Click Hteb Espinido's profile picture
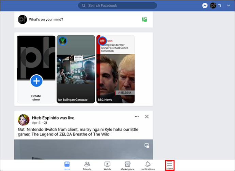Screen dimensions: 235x171 click(23, 120)
